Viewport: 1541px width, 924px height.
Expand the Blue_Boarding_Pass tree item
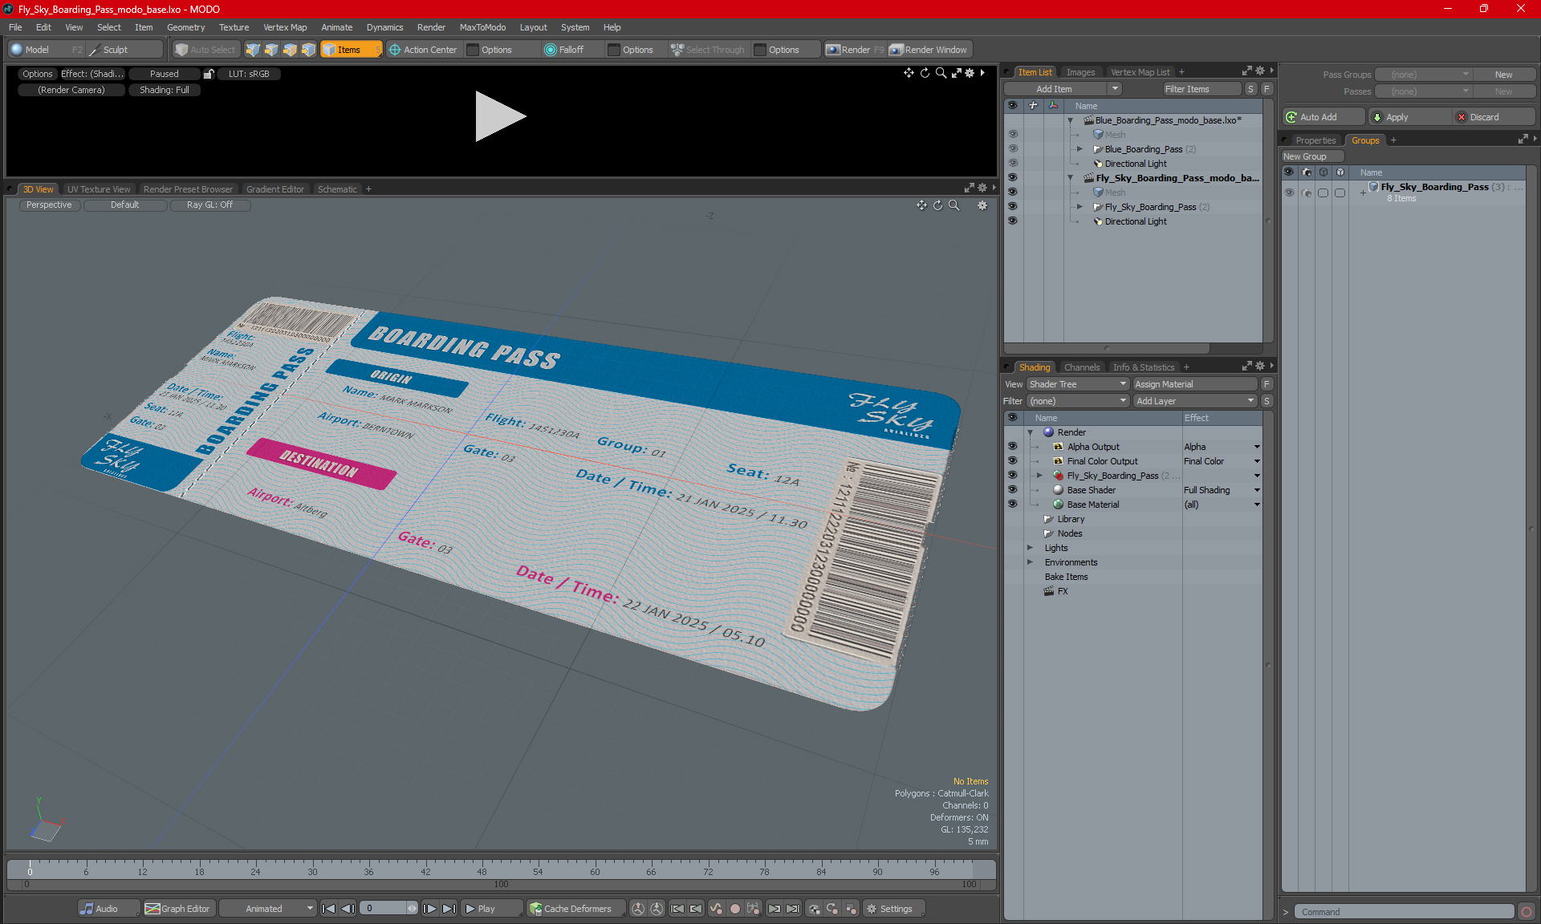1080,149
